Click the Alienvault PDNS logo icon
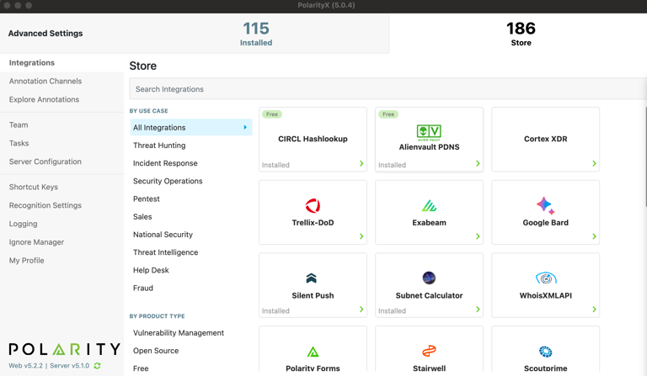 point(429,133)
